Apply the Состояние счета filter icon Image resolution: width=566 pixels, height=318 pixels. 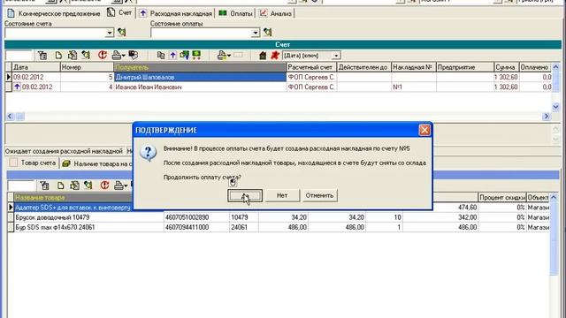(x=122, y=32)
